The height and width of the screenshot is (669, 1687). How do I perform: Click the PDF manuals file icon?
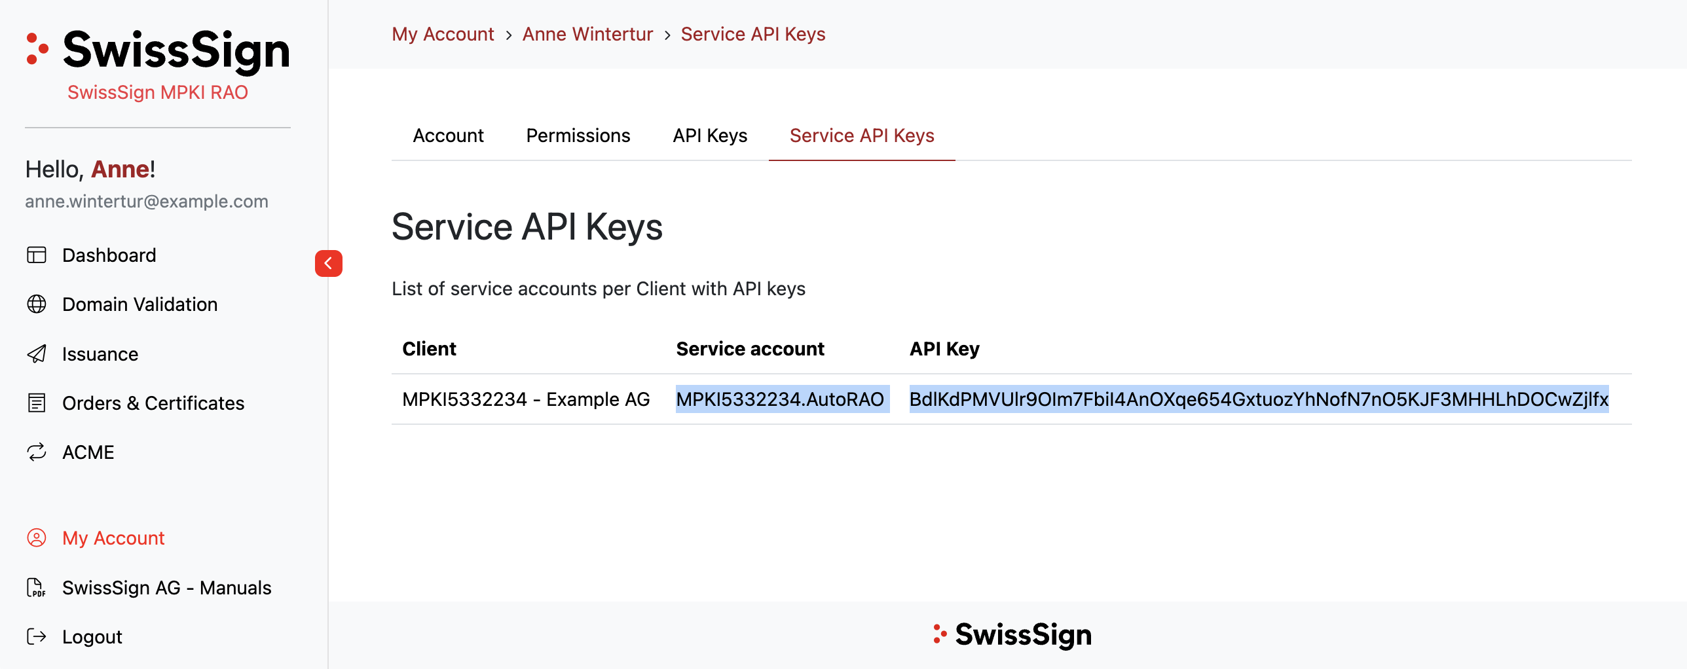pyautogui.click(x=37, y=587)
